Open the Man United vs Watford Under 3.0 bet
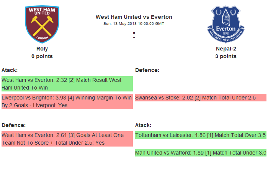The height and width of the screenshot is (176, 268). click(201, 153)
